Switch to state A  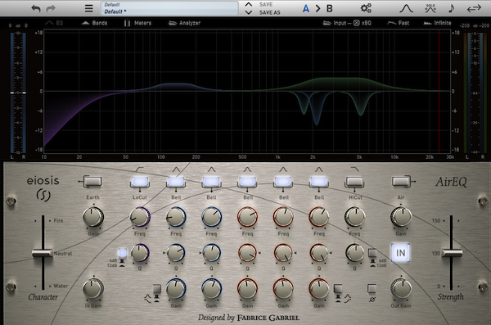click(306, 8)
